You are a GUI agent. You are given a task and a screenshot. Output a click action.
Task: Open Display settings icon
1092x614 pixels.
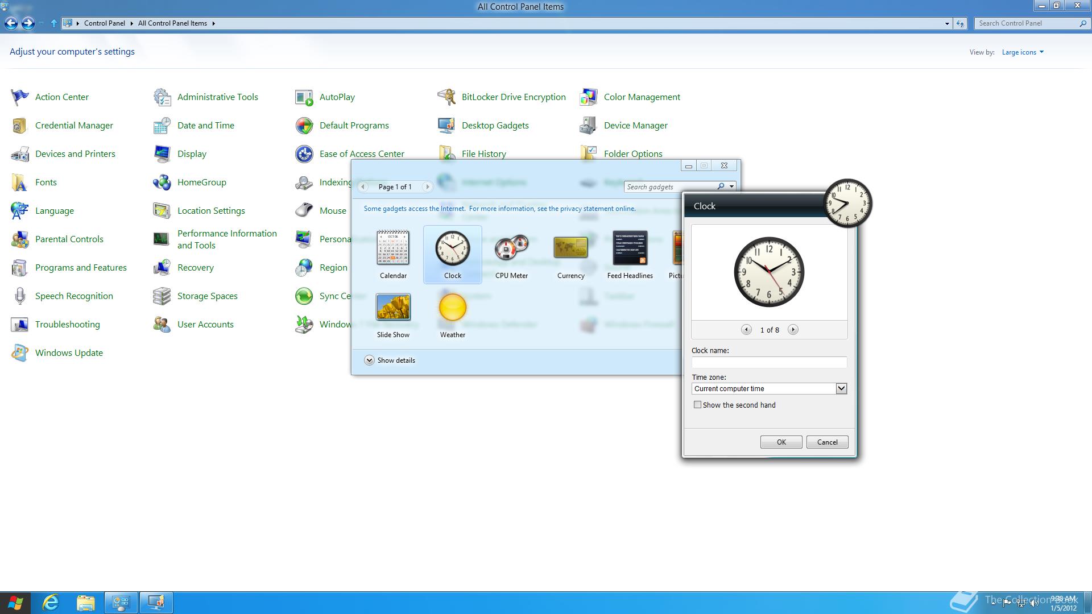tap(162, 154)
